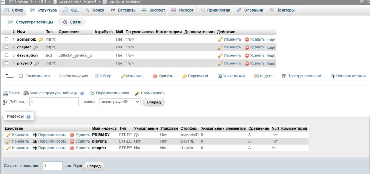Image resolution: width=370 pixels, height=174 pixels.
Task: Focus the Создать индекс для columns input
Action: coord(52,166)
